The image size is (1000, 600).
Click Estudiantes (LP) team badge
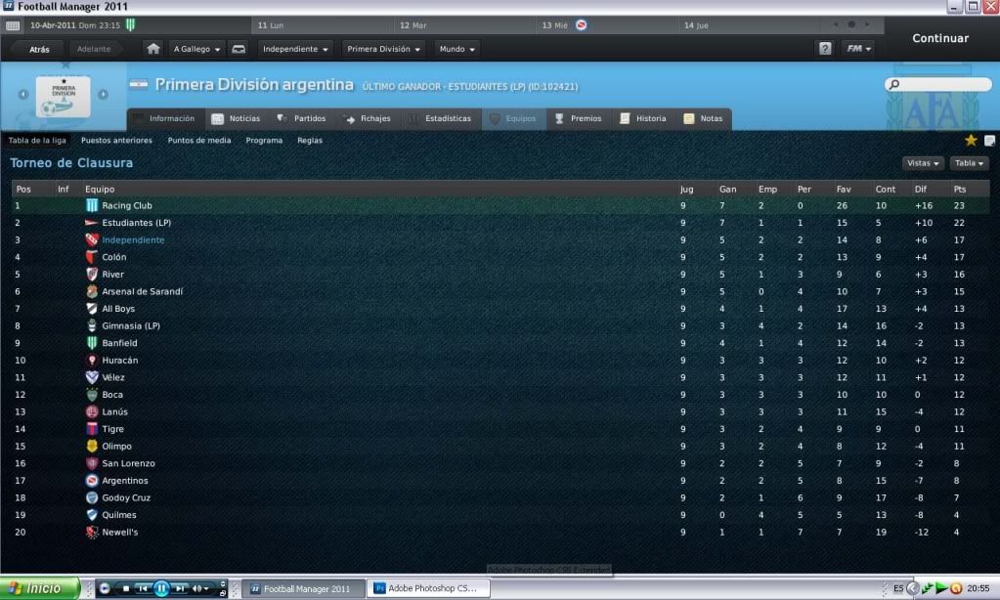click(x=92, y=223)
